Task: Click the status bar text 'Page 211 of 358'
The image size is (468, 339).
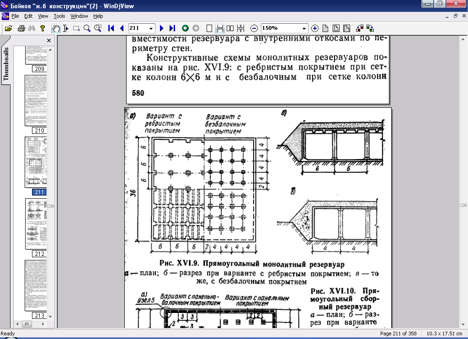Action: click(x=398, y=334)
